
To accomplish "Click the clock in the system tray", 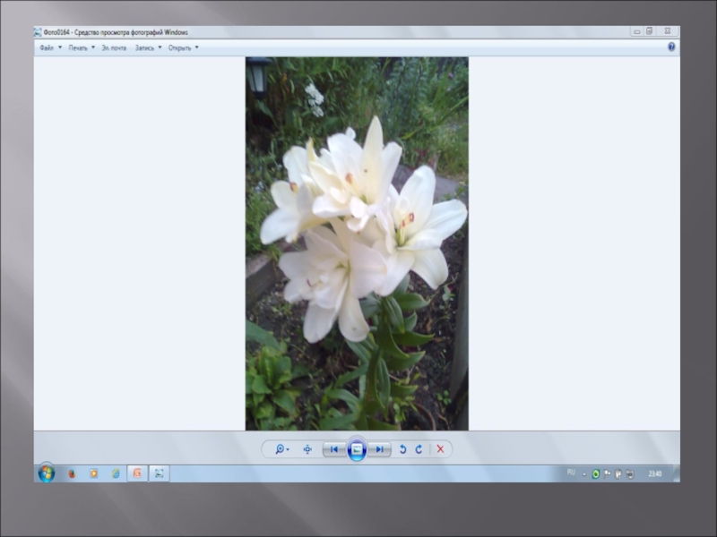I will 655,473.
